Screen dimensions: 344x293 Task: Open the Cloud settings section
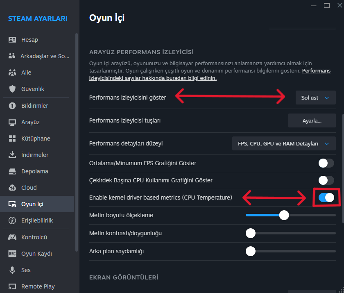tap(37, 188)
